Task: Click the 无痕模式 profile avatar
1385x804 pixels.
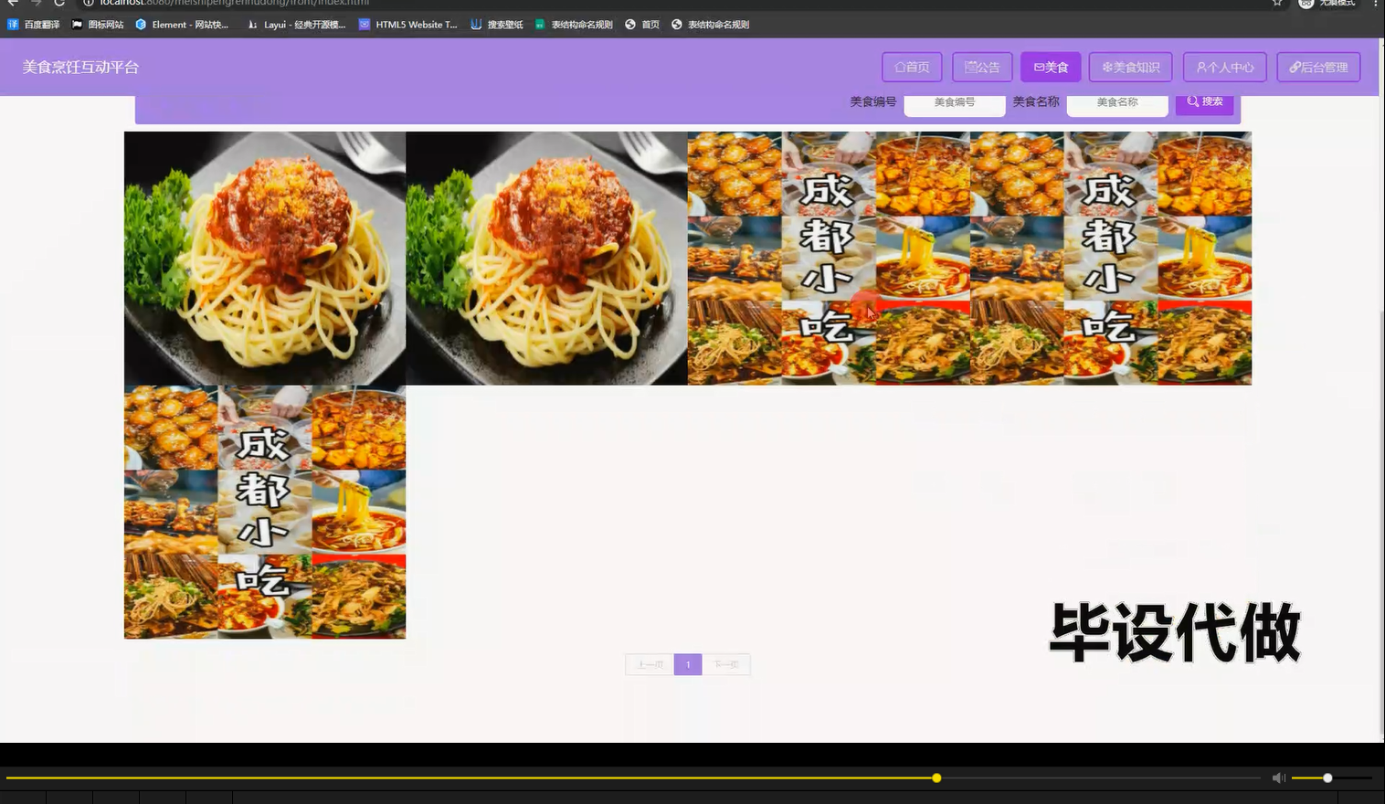Action: tap(1306, 4)
